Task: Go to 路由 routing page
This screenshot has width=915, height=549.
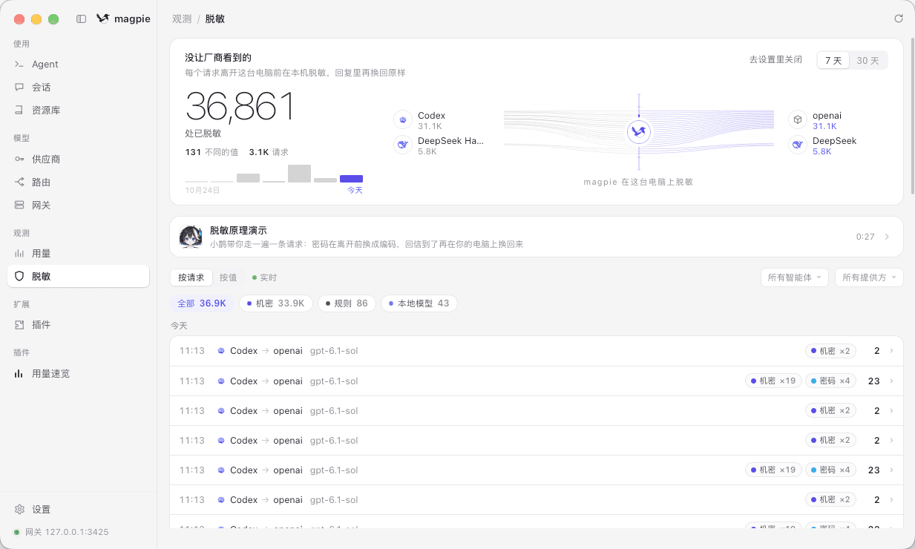Action: click(x=78, y=182)
